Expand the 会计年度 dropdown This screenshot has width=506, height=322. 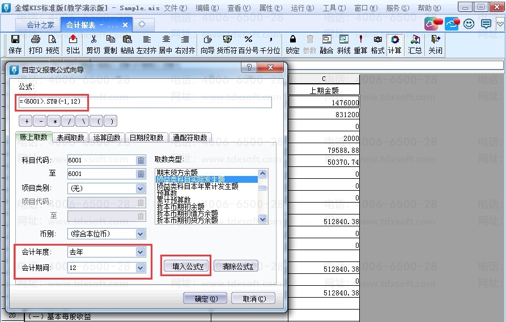(141, 252)
